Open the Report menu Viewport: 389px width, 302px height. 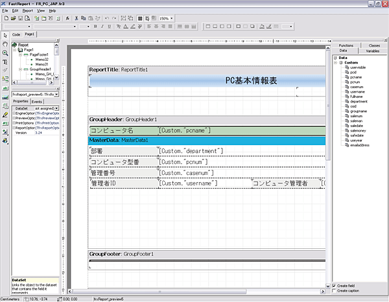tap(27, 11)
